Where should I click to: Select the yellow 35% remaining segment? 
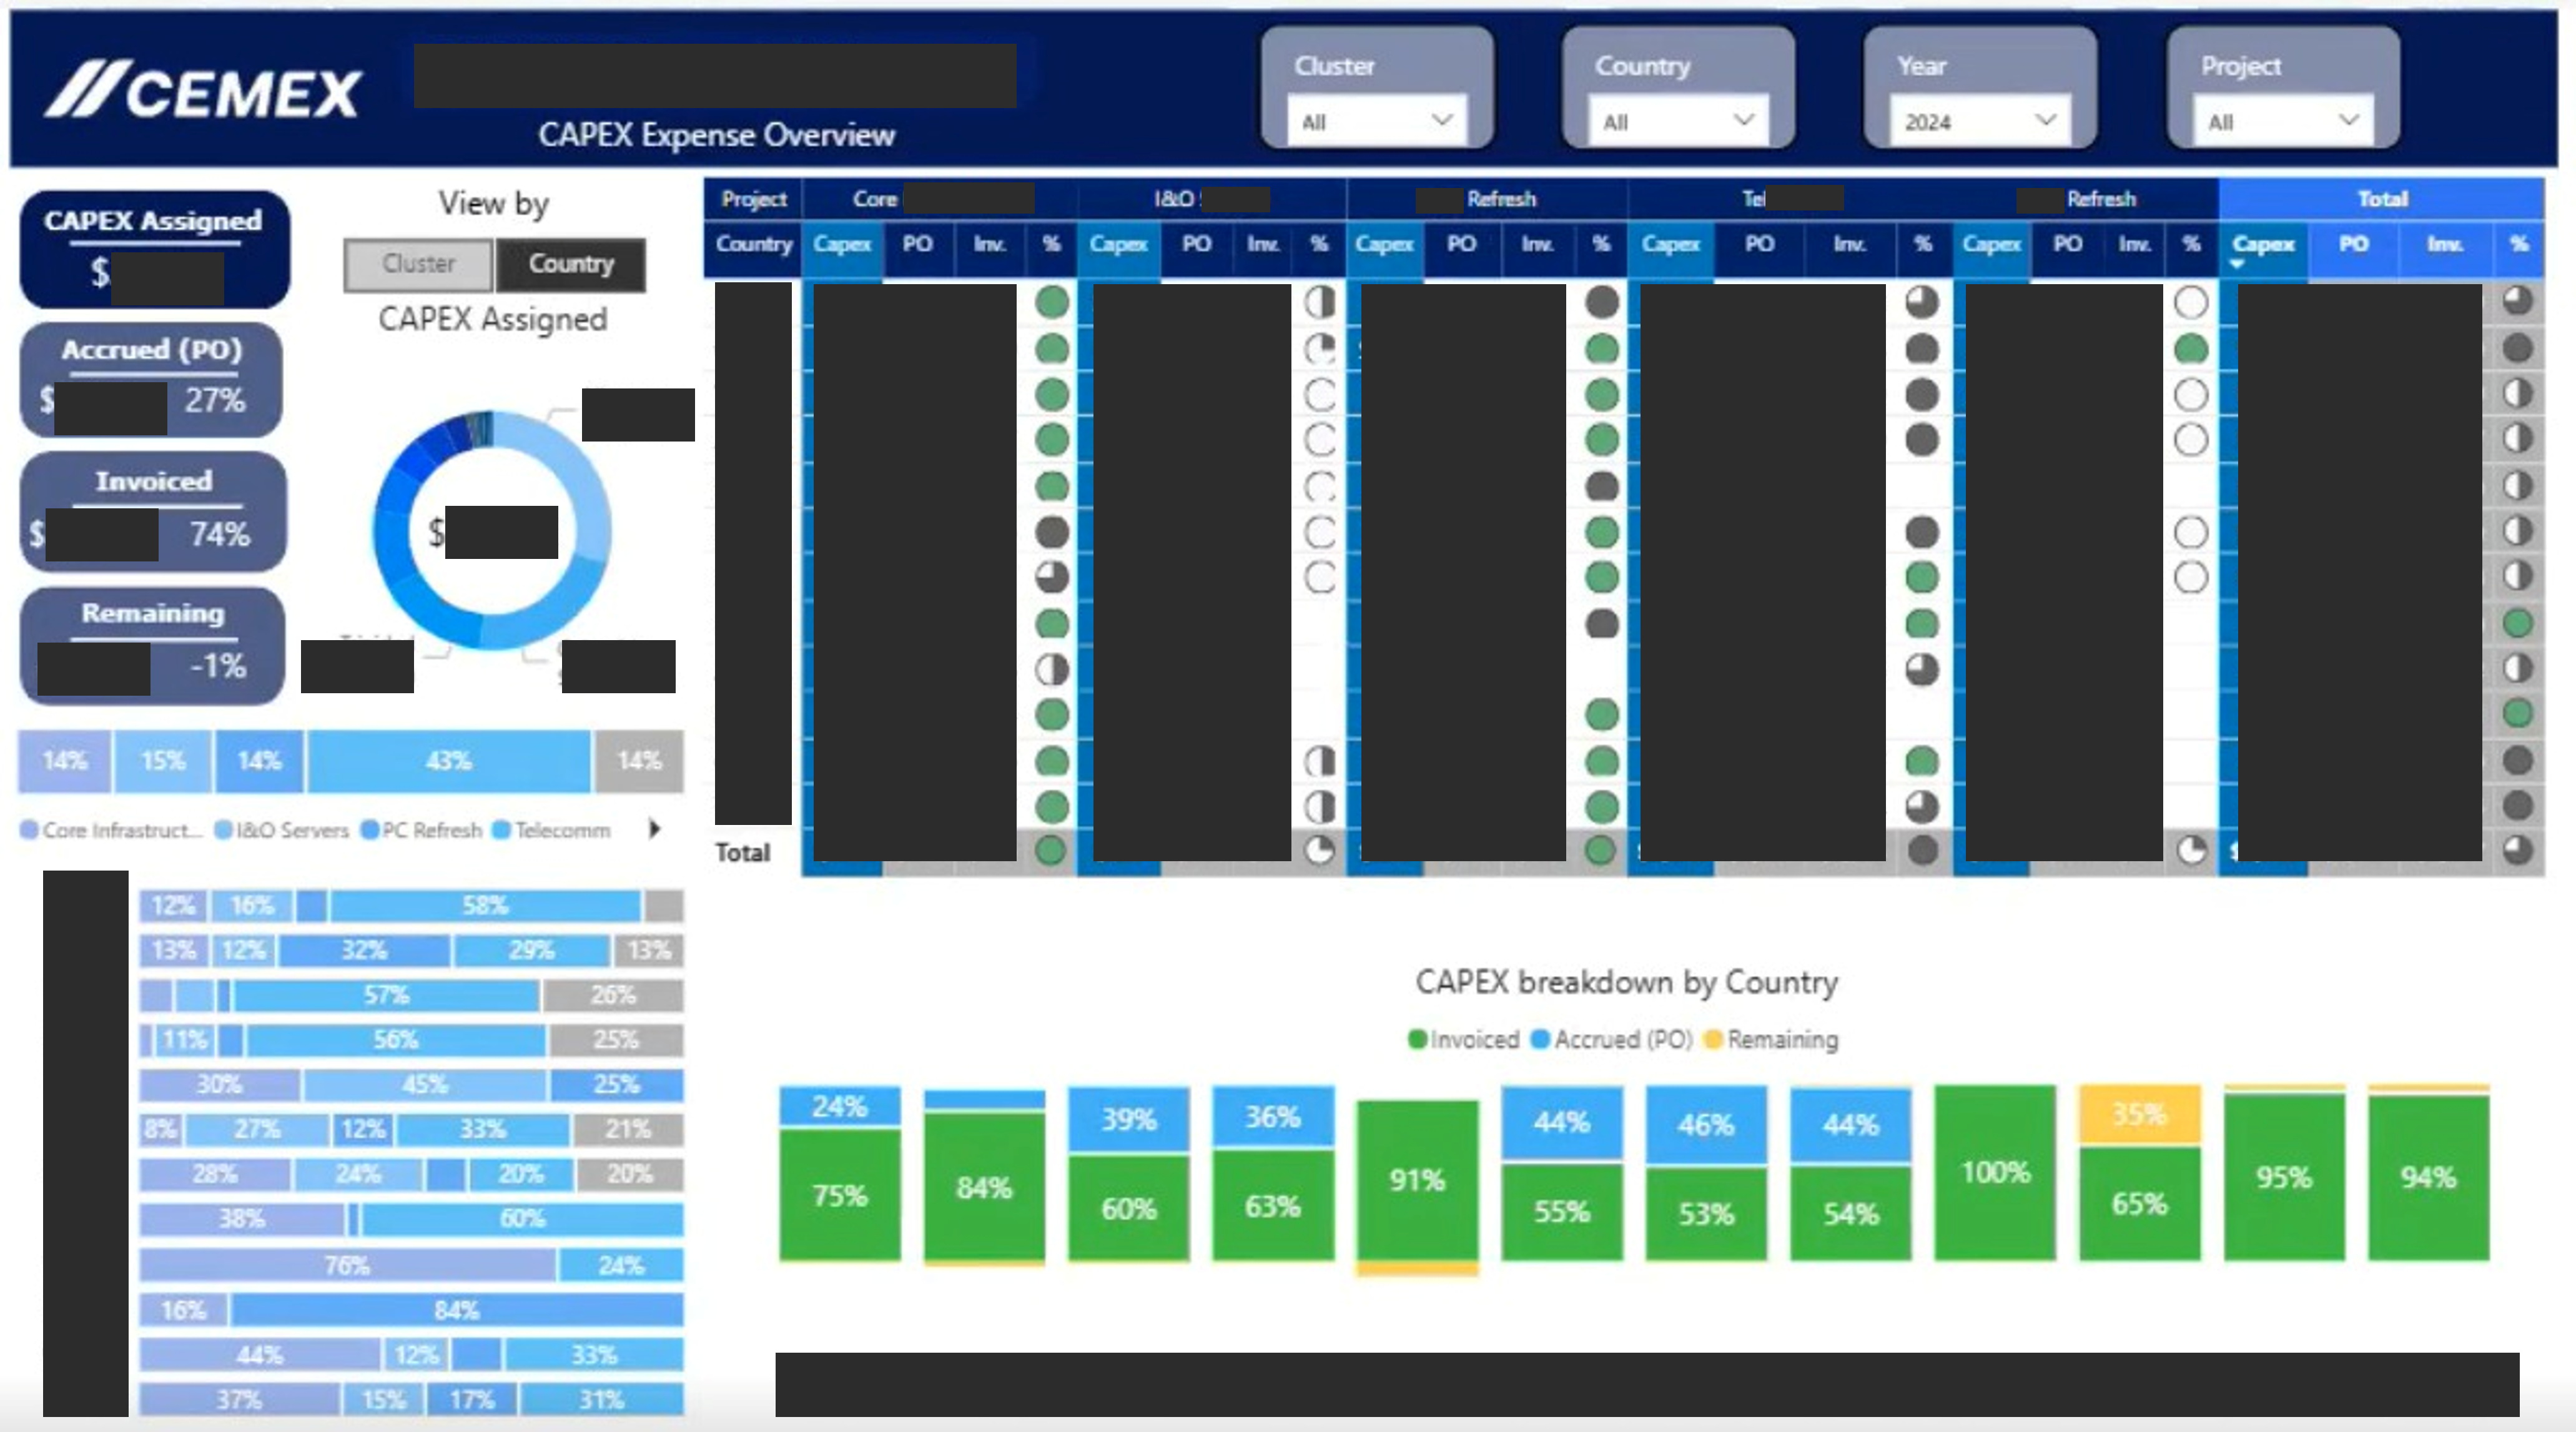point(2139,1115)
